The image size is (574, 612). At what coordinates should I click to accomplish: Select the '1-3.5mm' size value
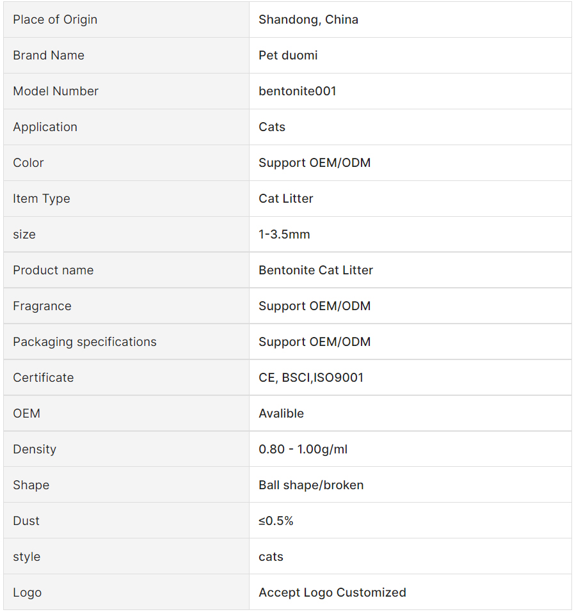pyautogui.click(x=284, y=235)
